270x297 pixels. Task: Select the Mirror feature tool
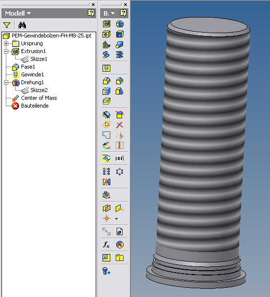coord(106,182)
